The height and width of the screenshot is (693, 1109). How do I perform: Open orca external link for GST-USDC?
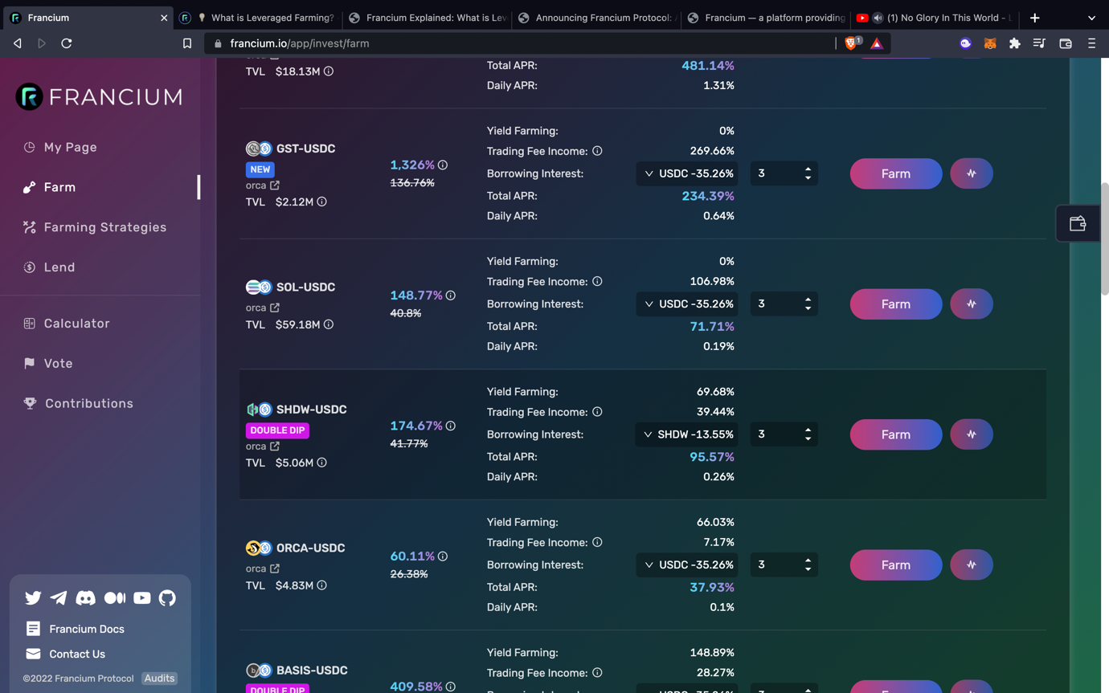275,185
